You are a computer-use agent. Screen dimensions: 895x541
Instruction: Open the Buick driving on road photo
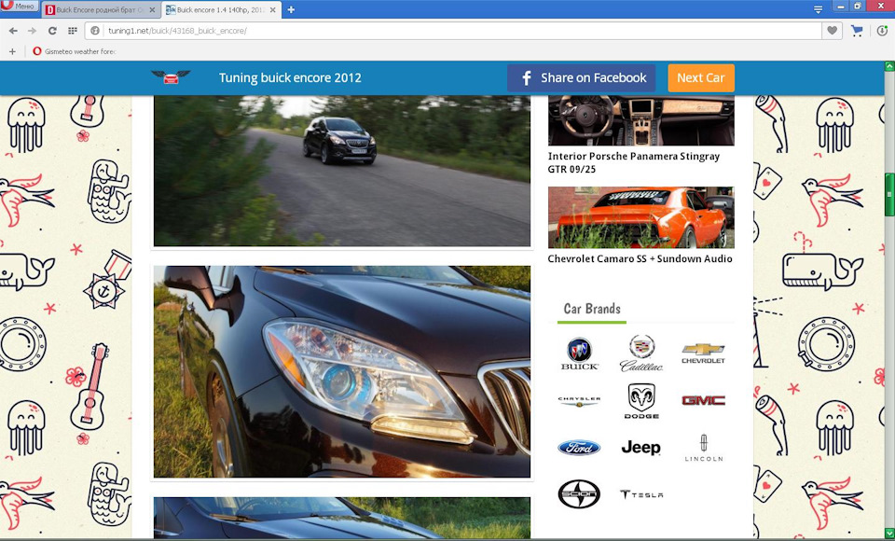(x=342, y=171)
